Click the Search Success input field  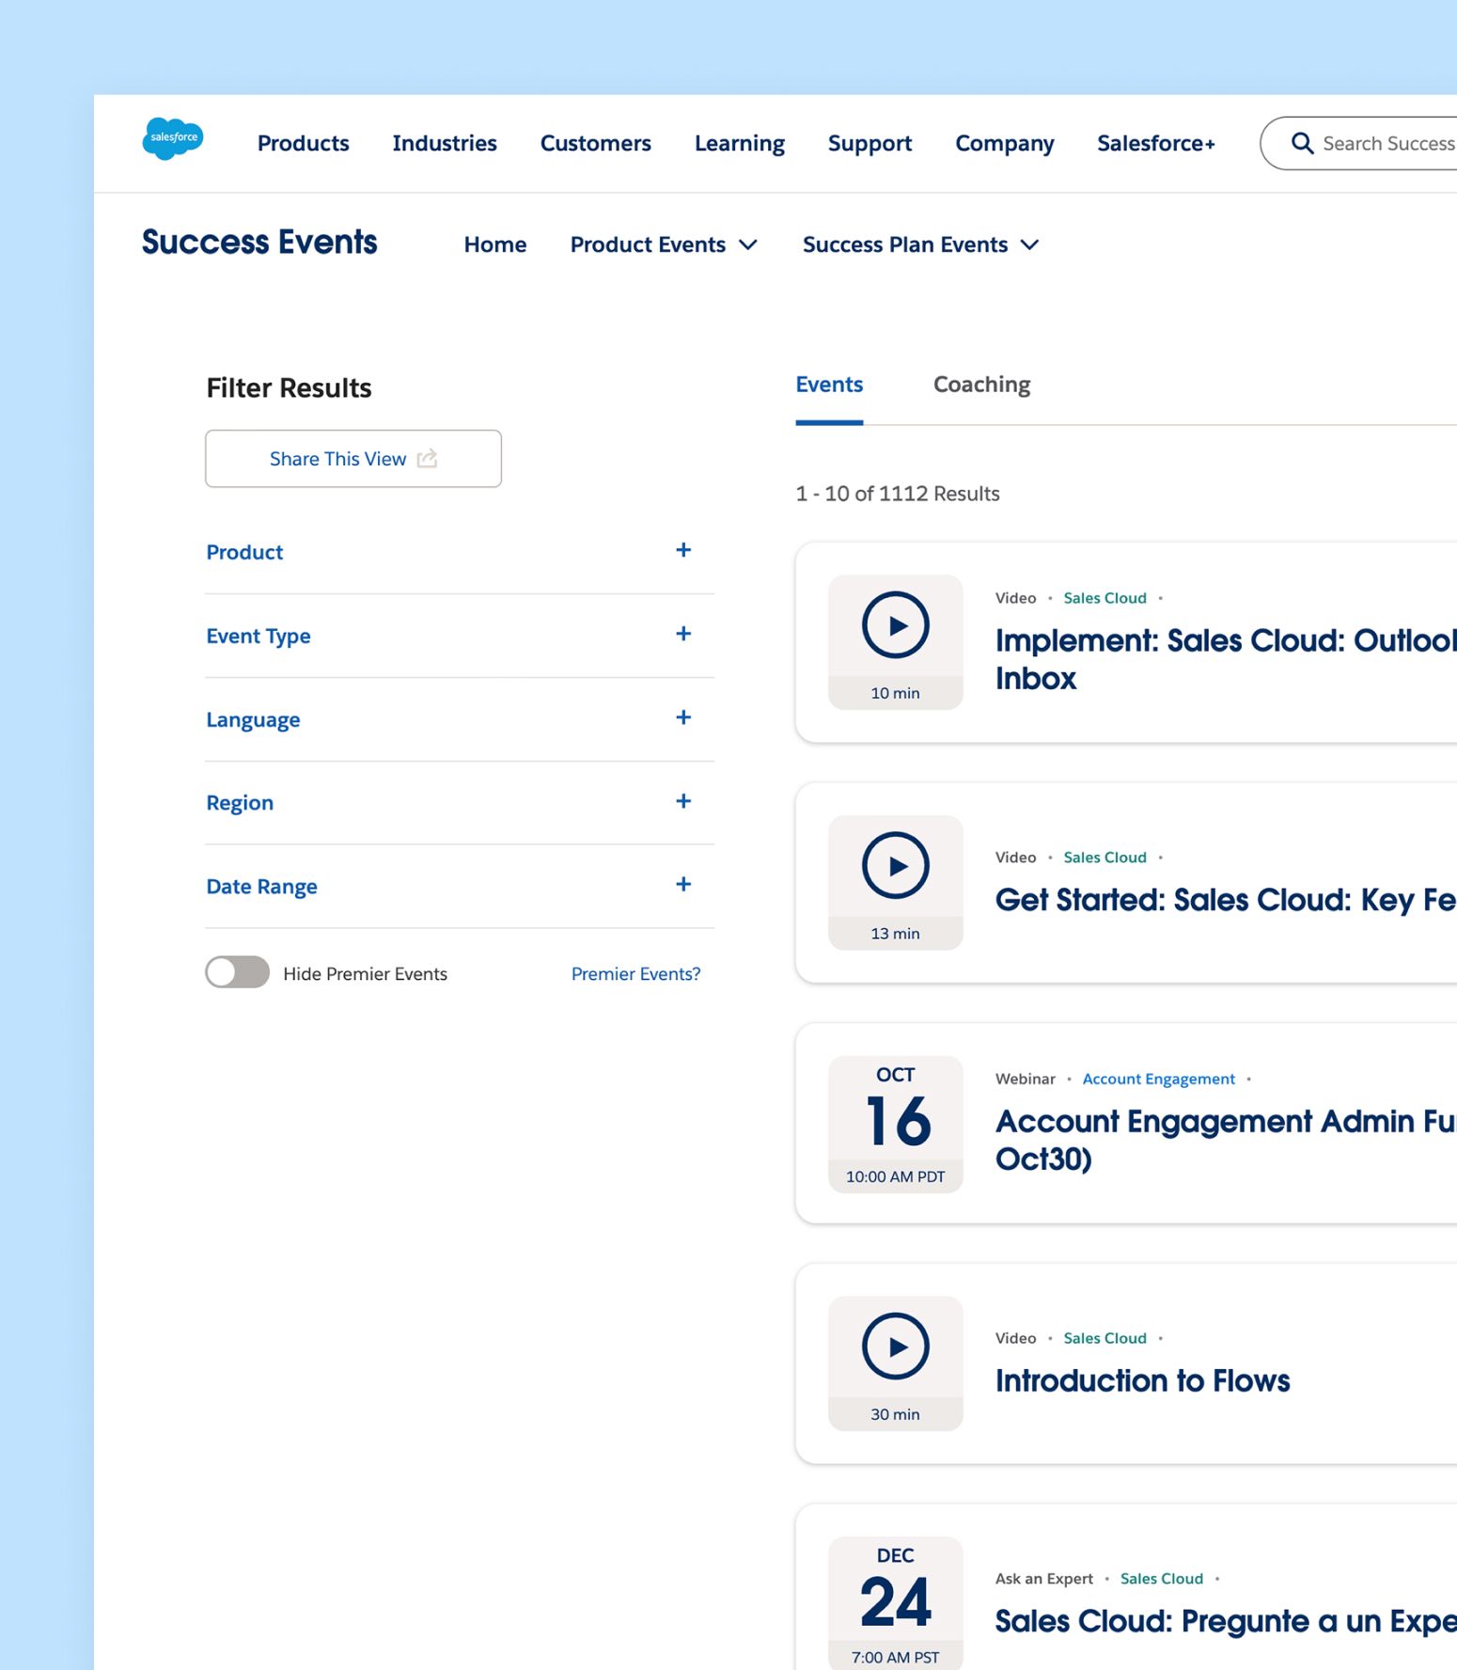(1359, 143)
